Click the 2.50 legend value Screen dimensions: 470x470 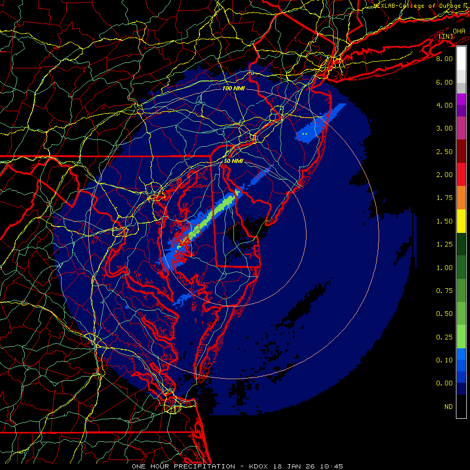point(444,151)
